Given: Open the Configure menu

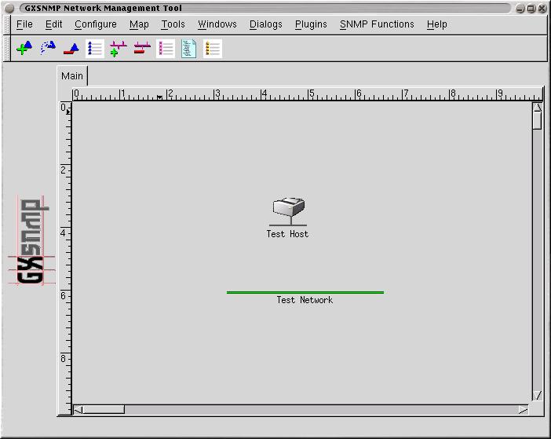Looking at the screenshot, I should tap(96, 24).
